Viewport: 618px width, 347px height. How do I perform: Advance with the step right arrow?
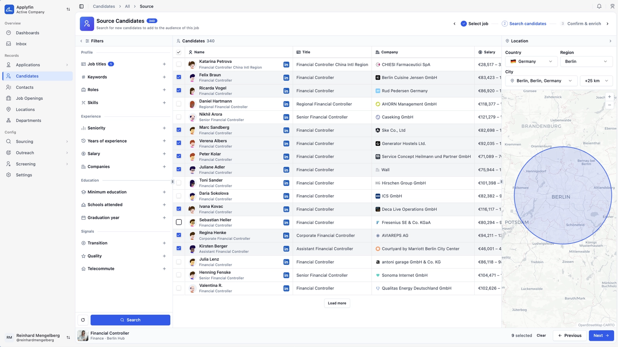click(608, 24)
